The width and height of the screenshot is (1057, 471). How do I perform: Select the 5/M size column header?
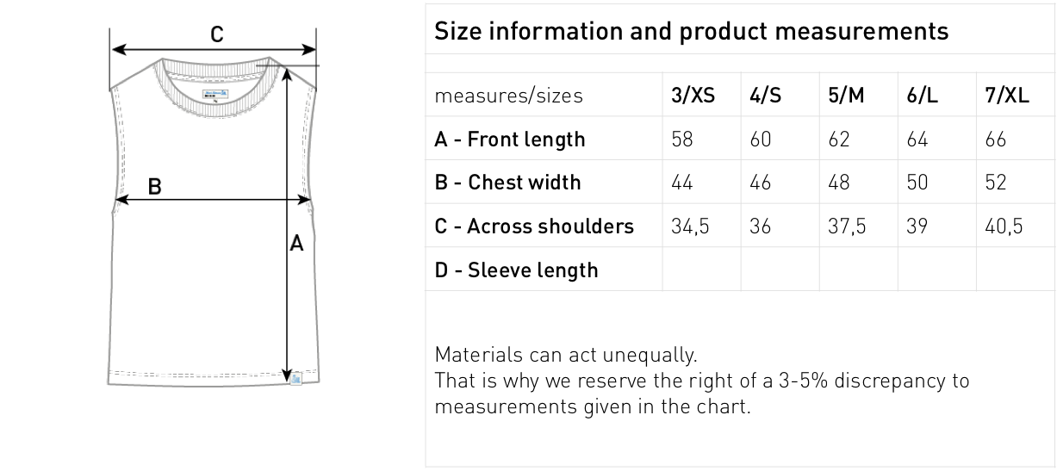click(845, 96)
